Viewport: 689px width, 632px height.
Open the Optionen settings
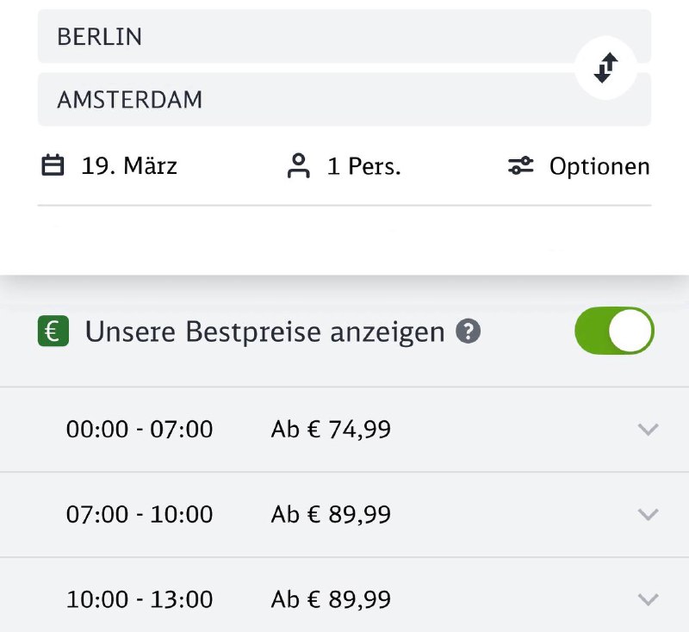click(x=599, y=166)
